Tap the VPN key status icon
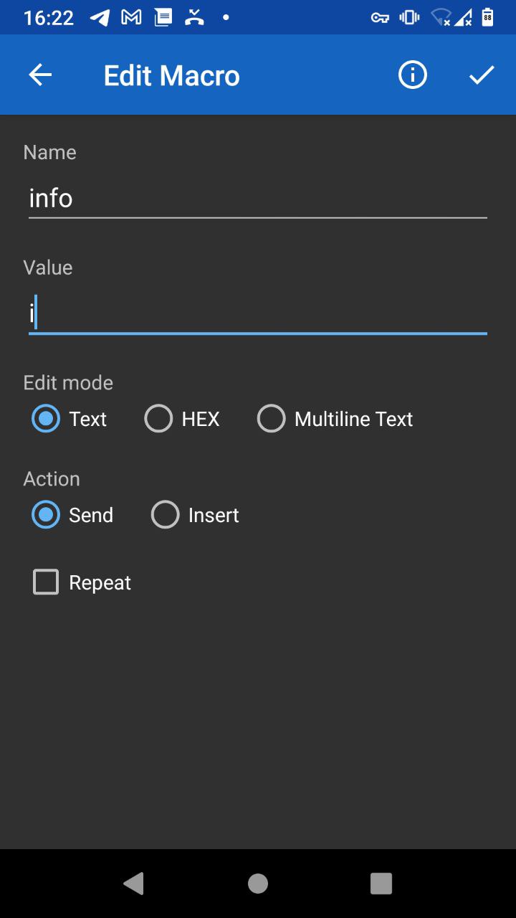Screen dimensions: 516x918 [x=380, y=17]
